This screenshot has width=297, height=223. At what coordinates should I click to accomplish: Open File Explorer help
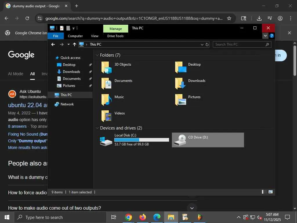coord(271,36)
